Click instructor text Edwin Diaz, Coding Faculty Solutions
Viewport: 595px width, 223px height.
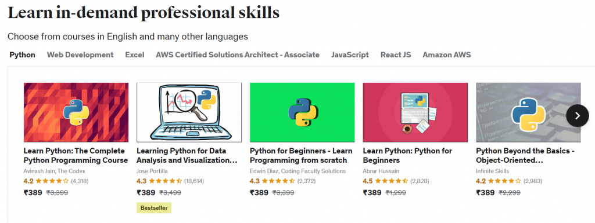click(298, 171)
